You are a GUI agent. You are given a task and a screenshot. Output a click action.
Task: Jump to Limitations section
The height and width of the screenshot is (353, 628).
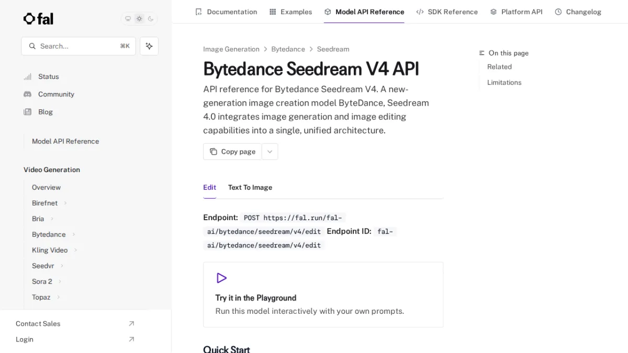(504, 83)
